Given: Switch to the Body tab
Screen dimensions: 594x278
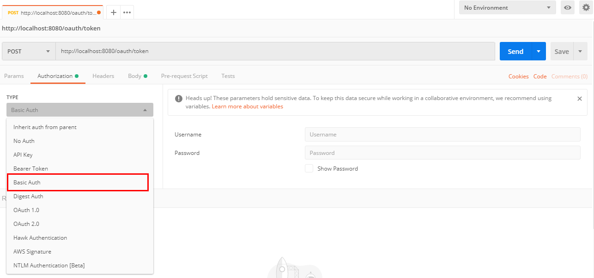Looking at the screenshot, I should pyautogui.click(x=138, y=76).
